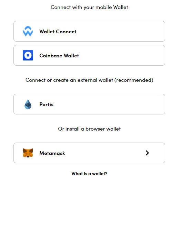Click the Metamask fox icon

point(28,153)
